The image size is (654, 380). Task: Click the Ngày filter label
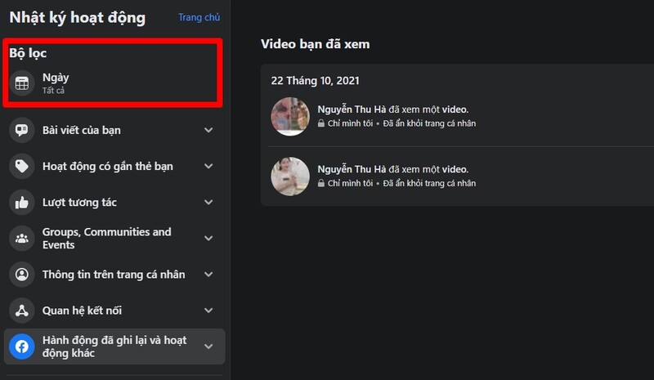pyautogui.click(x=56, y=78)
